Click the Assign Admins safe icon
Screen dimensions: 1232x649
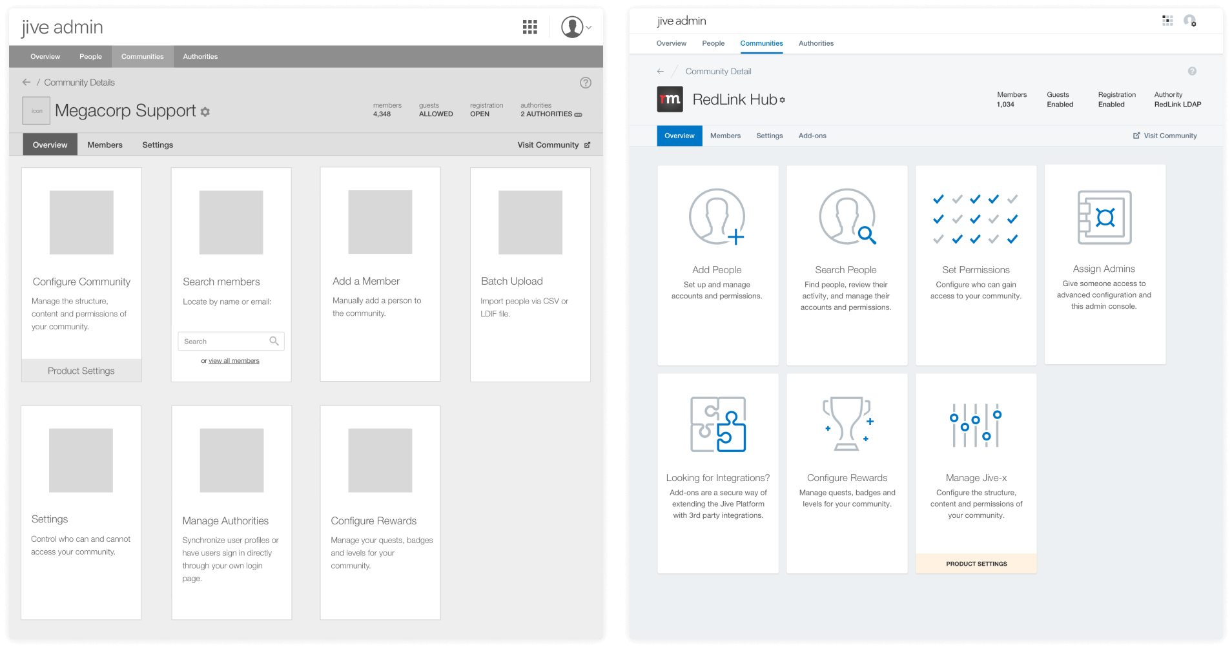click(1104, 218)
